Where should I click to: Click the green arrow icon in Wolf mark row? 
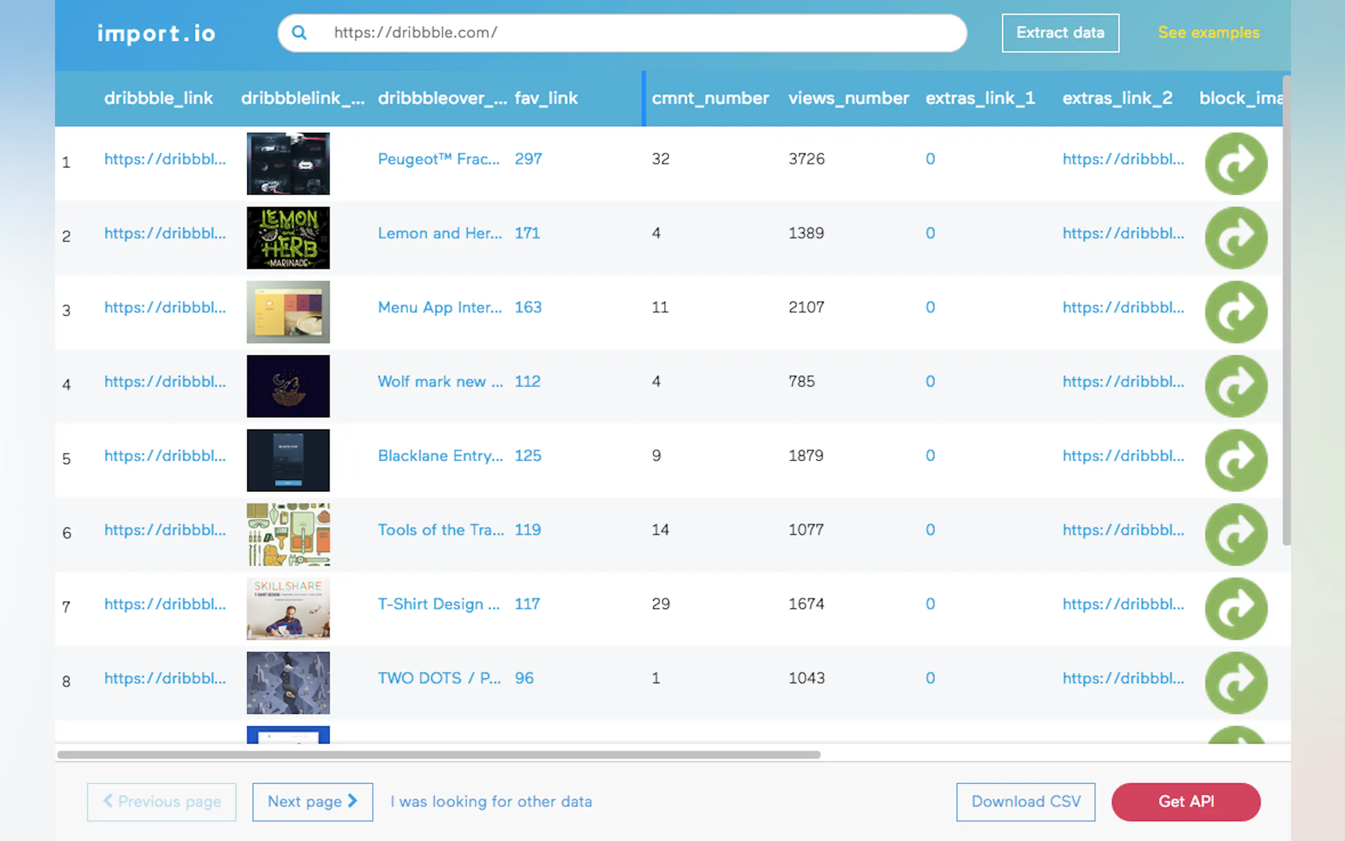pyautogui.click(x=1236, y=386)
